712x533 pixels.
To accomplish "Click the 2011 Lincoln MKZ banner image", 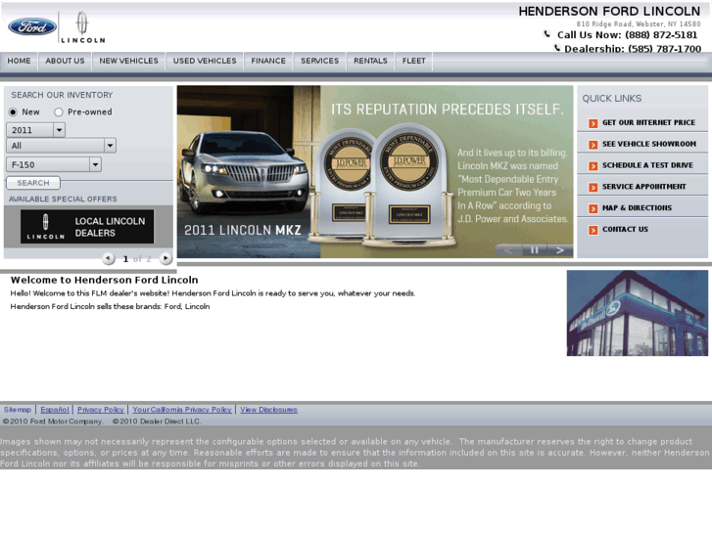I will pyautogui.click(x=375, y=171).
